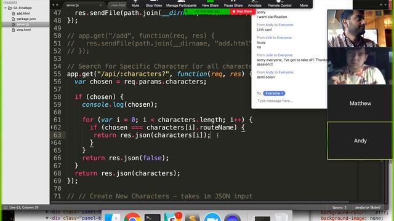The width and height of the screenshot is (394, 221).
Task: Toggle the sidebar icon in status bar
Action: [6, 207]
